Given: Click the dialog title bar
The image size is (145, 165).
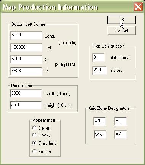Looking at the screenshot, I should coord(67,7).
